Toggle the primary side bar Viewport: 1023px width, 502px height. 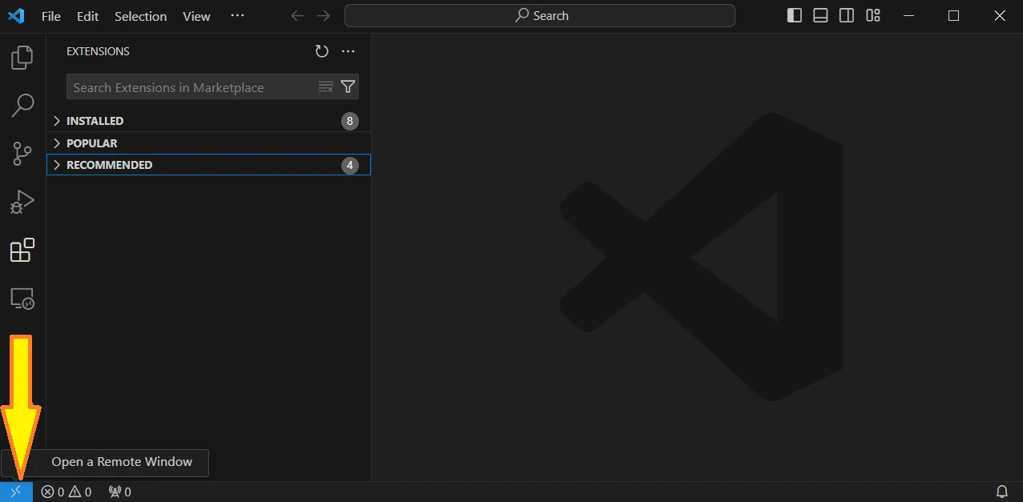click(x=795, y=16)
